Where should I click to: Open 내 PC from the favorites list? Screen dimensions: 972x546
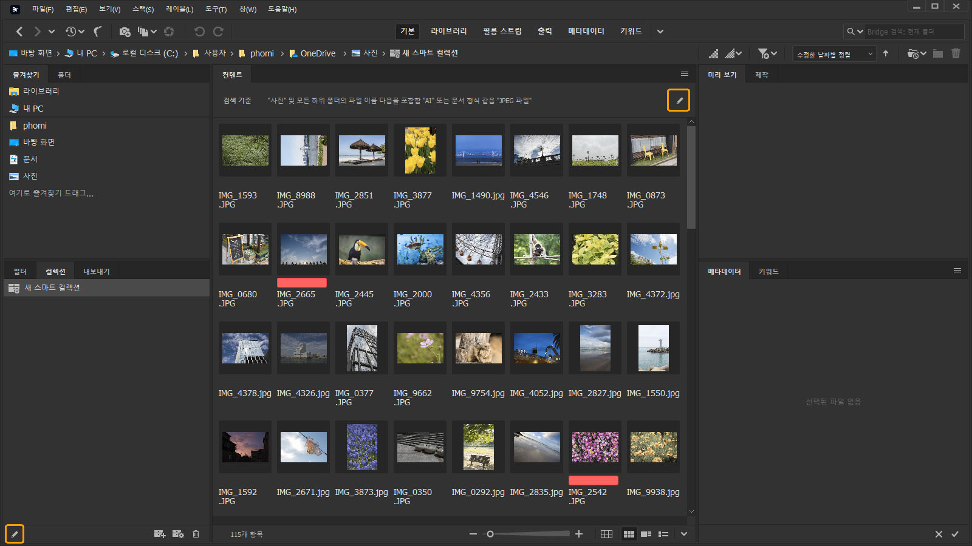click(x=33, y=108)
